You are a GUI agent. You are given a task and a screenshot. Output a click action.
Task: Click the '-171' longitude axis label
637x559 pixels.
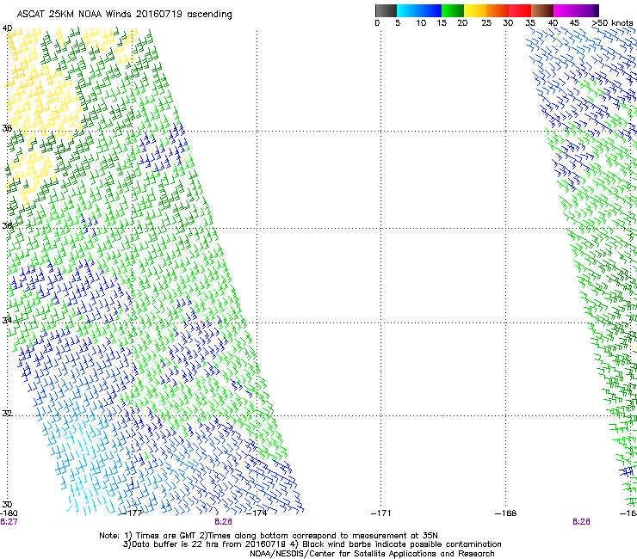(x=381, y=513)
